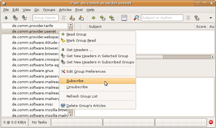This screenshot has height=128, width=216.
Task: Choose Unsubscribe in the context menu
Action: pos(77,87)
